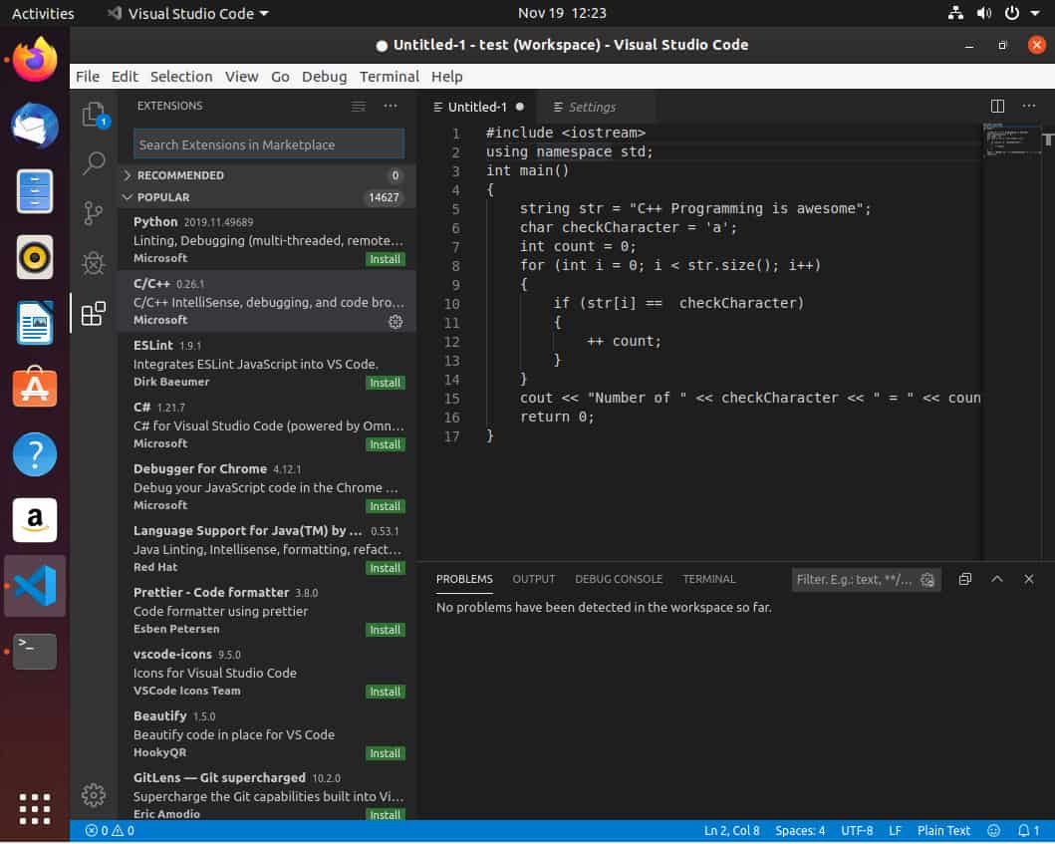Launch Rhythmbox from the dock

click(x=35, y=257)
